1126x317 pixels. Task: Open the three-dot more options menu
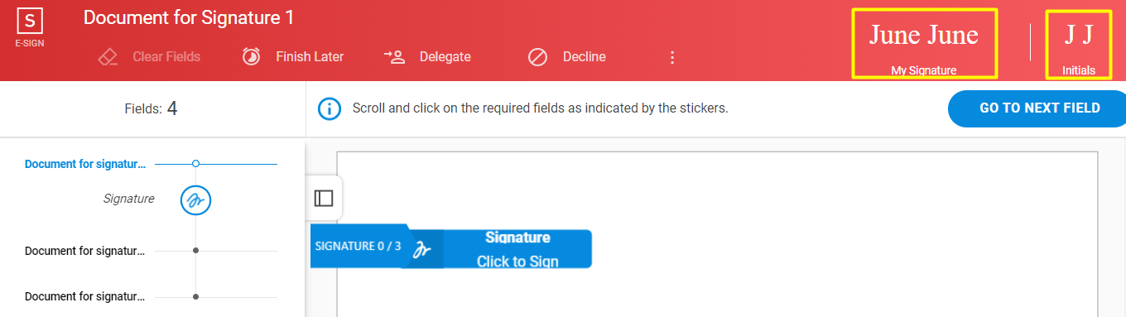672,57
